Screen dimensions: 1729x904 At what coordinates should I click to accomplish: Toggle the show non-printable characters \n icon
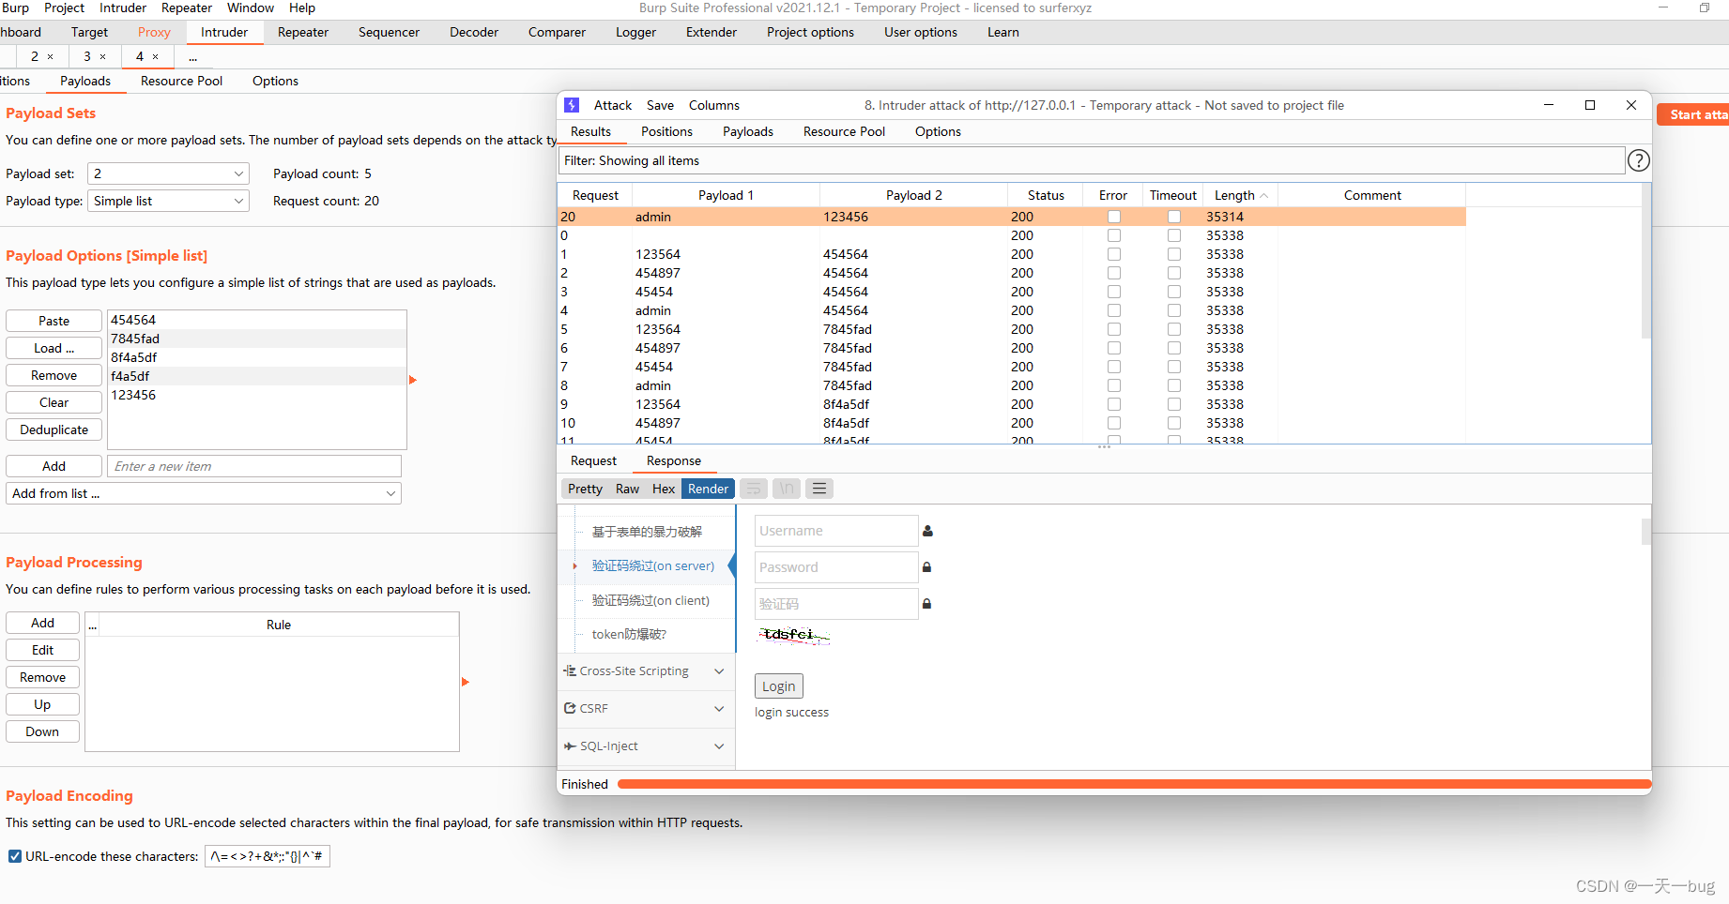(787, 489)
